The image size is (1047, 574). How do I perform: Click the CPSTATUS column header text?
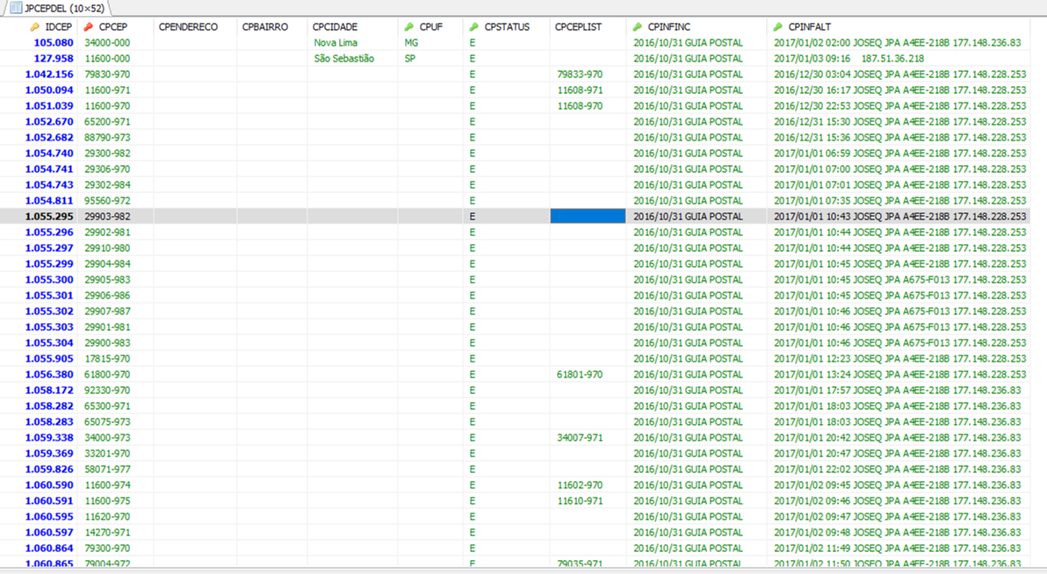click(507, 26)
